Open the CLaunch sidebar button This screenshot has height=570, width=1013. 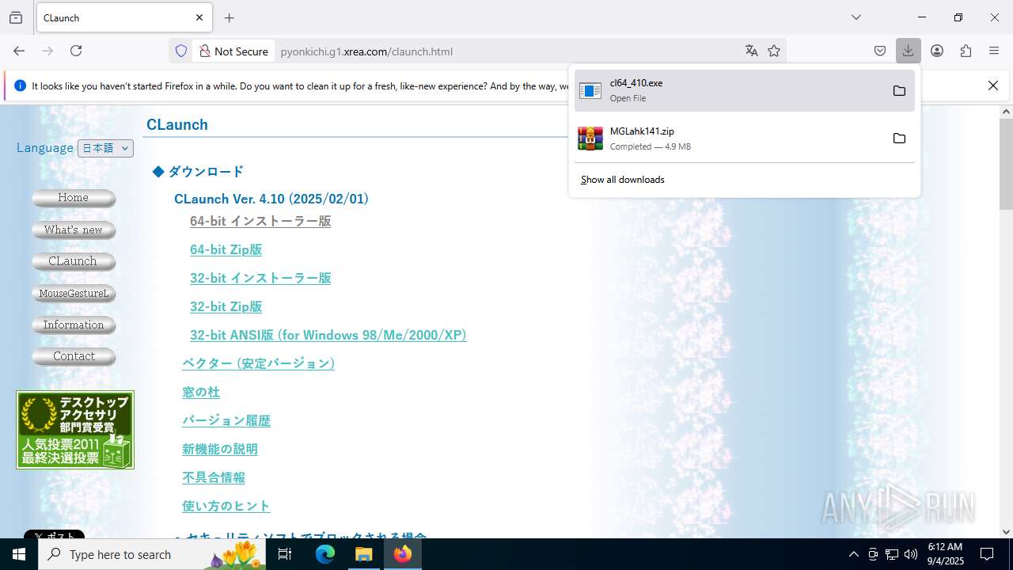74,261
